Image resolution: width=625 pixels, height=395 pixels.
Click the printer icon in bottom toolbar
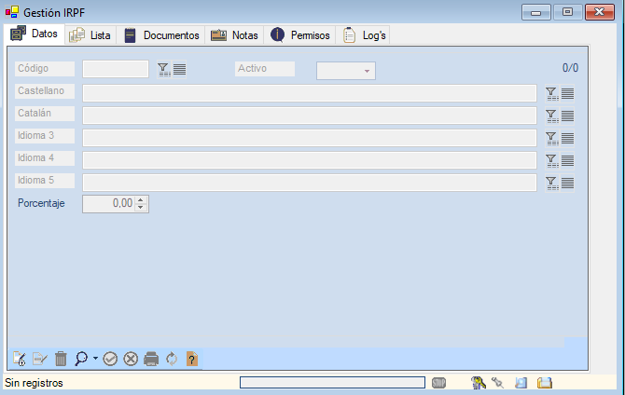click(151, 359)
